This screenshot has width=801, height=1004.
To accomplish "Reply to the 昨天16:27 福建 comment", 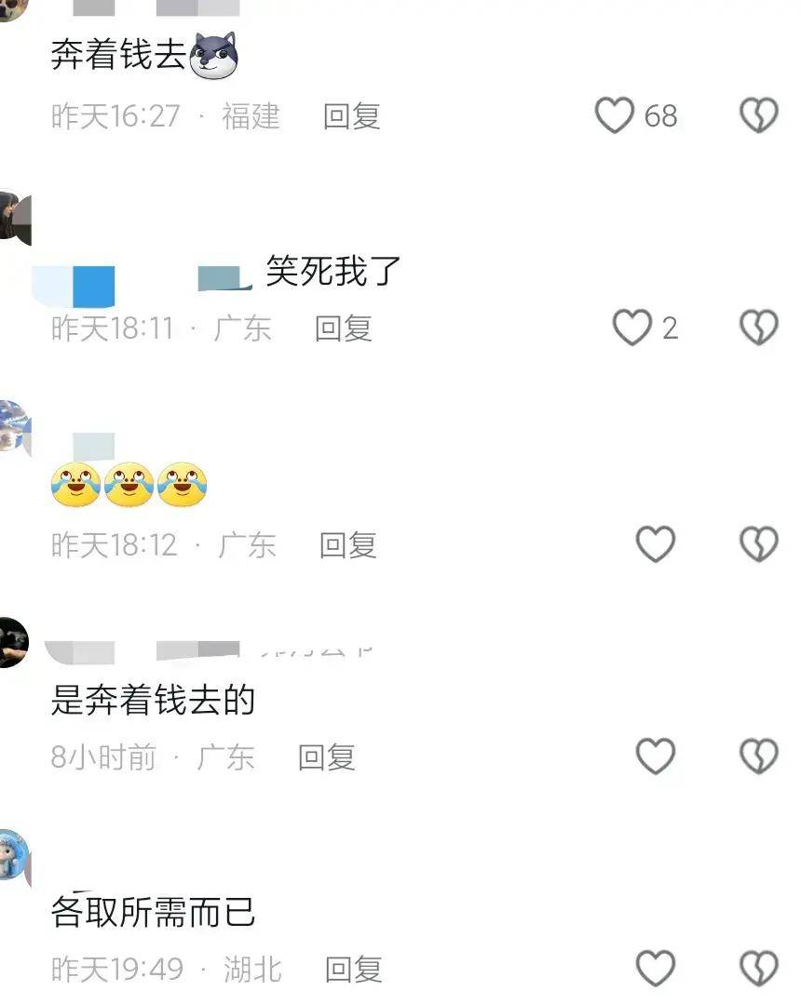I will pyautogui.click(x=352, y=116).
